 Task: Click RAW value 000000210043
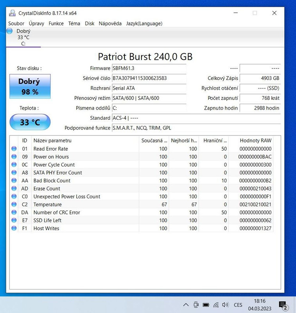[x=255, y=189]
